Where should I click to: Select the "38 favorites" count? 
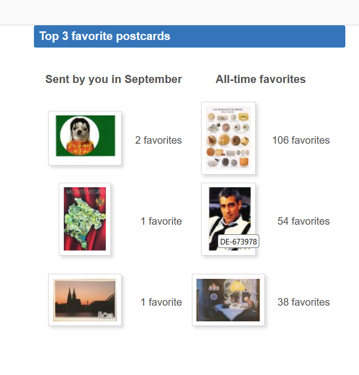(x=303, y=302)
